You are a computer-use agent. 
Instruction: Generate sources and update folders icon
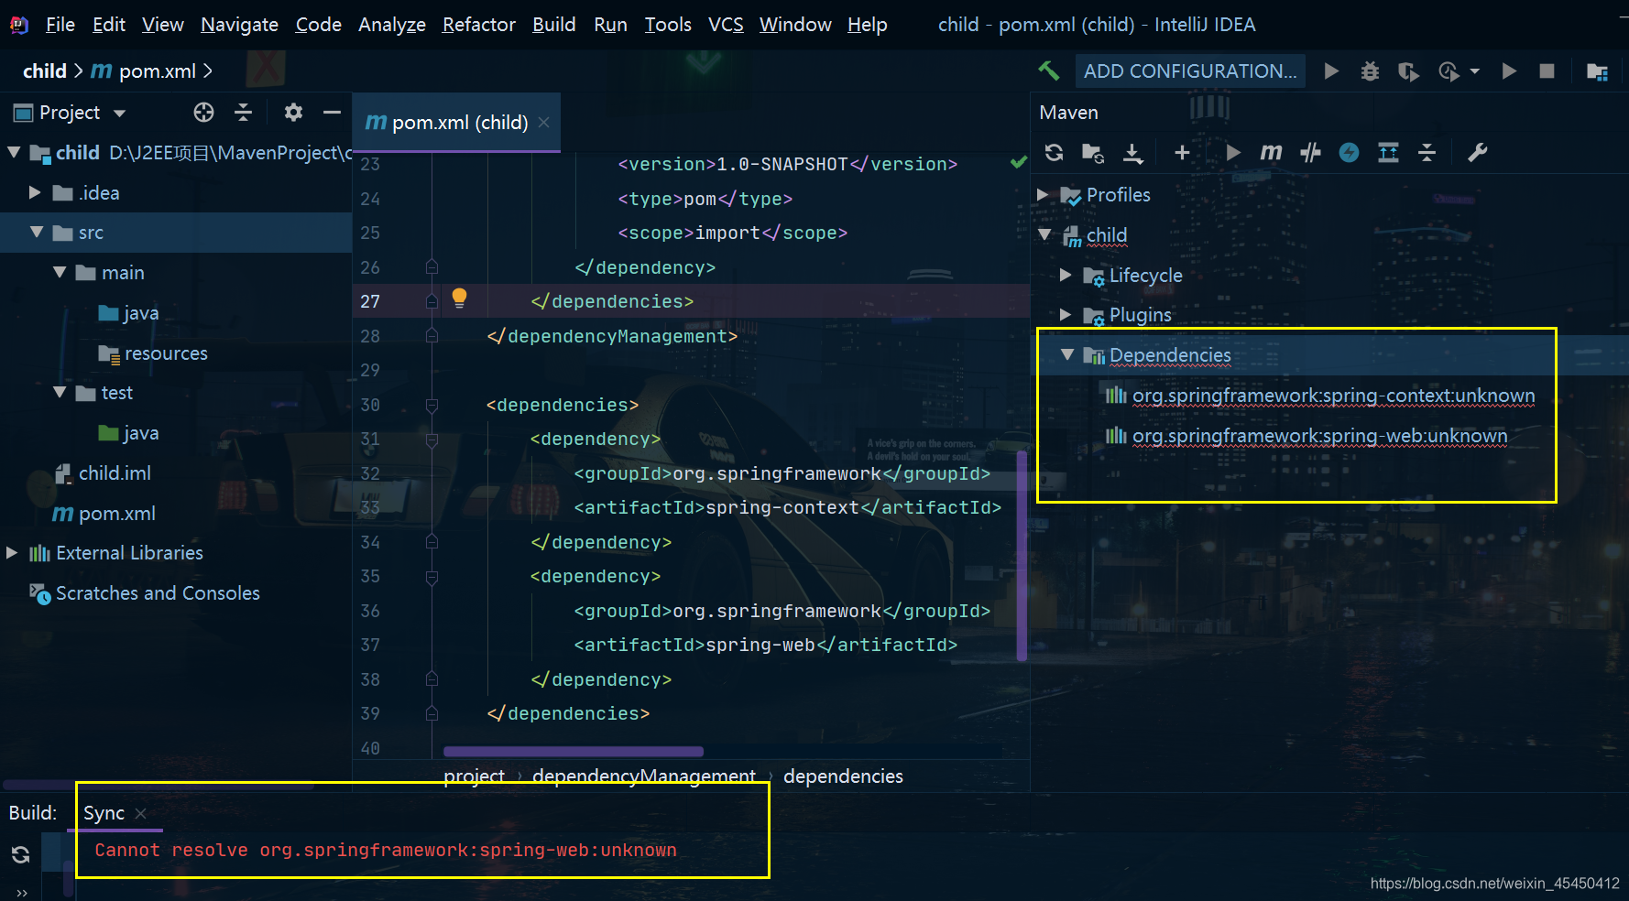coord(1092,153)
